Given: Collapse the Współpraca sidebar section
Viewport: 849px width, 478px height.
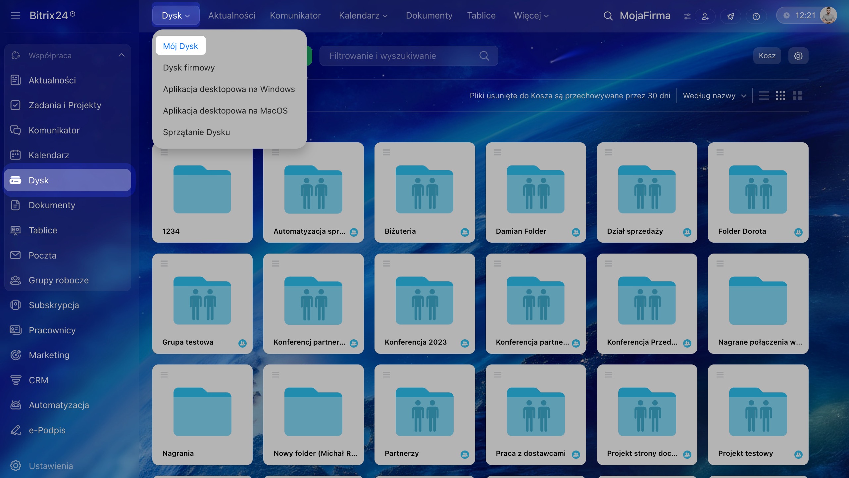Looking at the screenshot, I should click(122, 55).
